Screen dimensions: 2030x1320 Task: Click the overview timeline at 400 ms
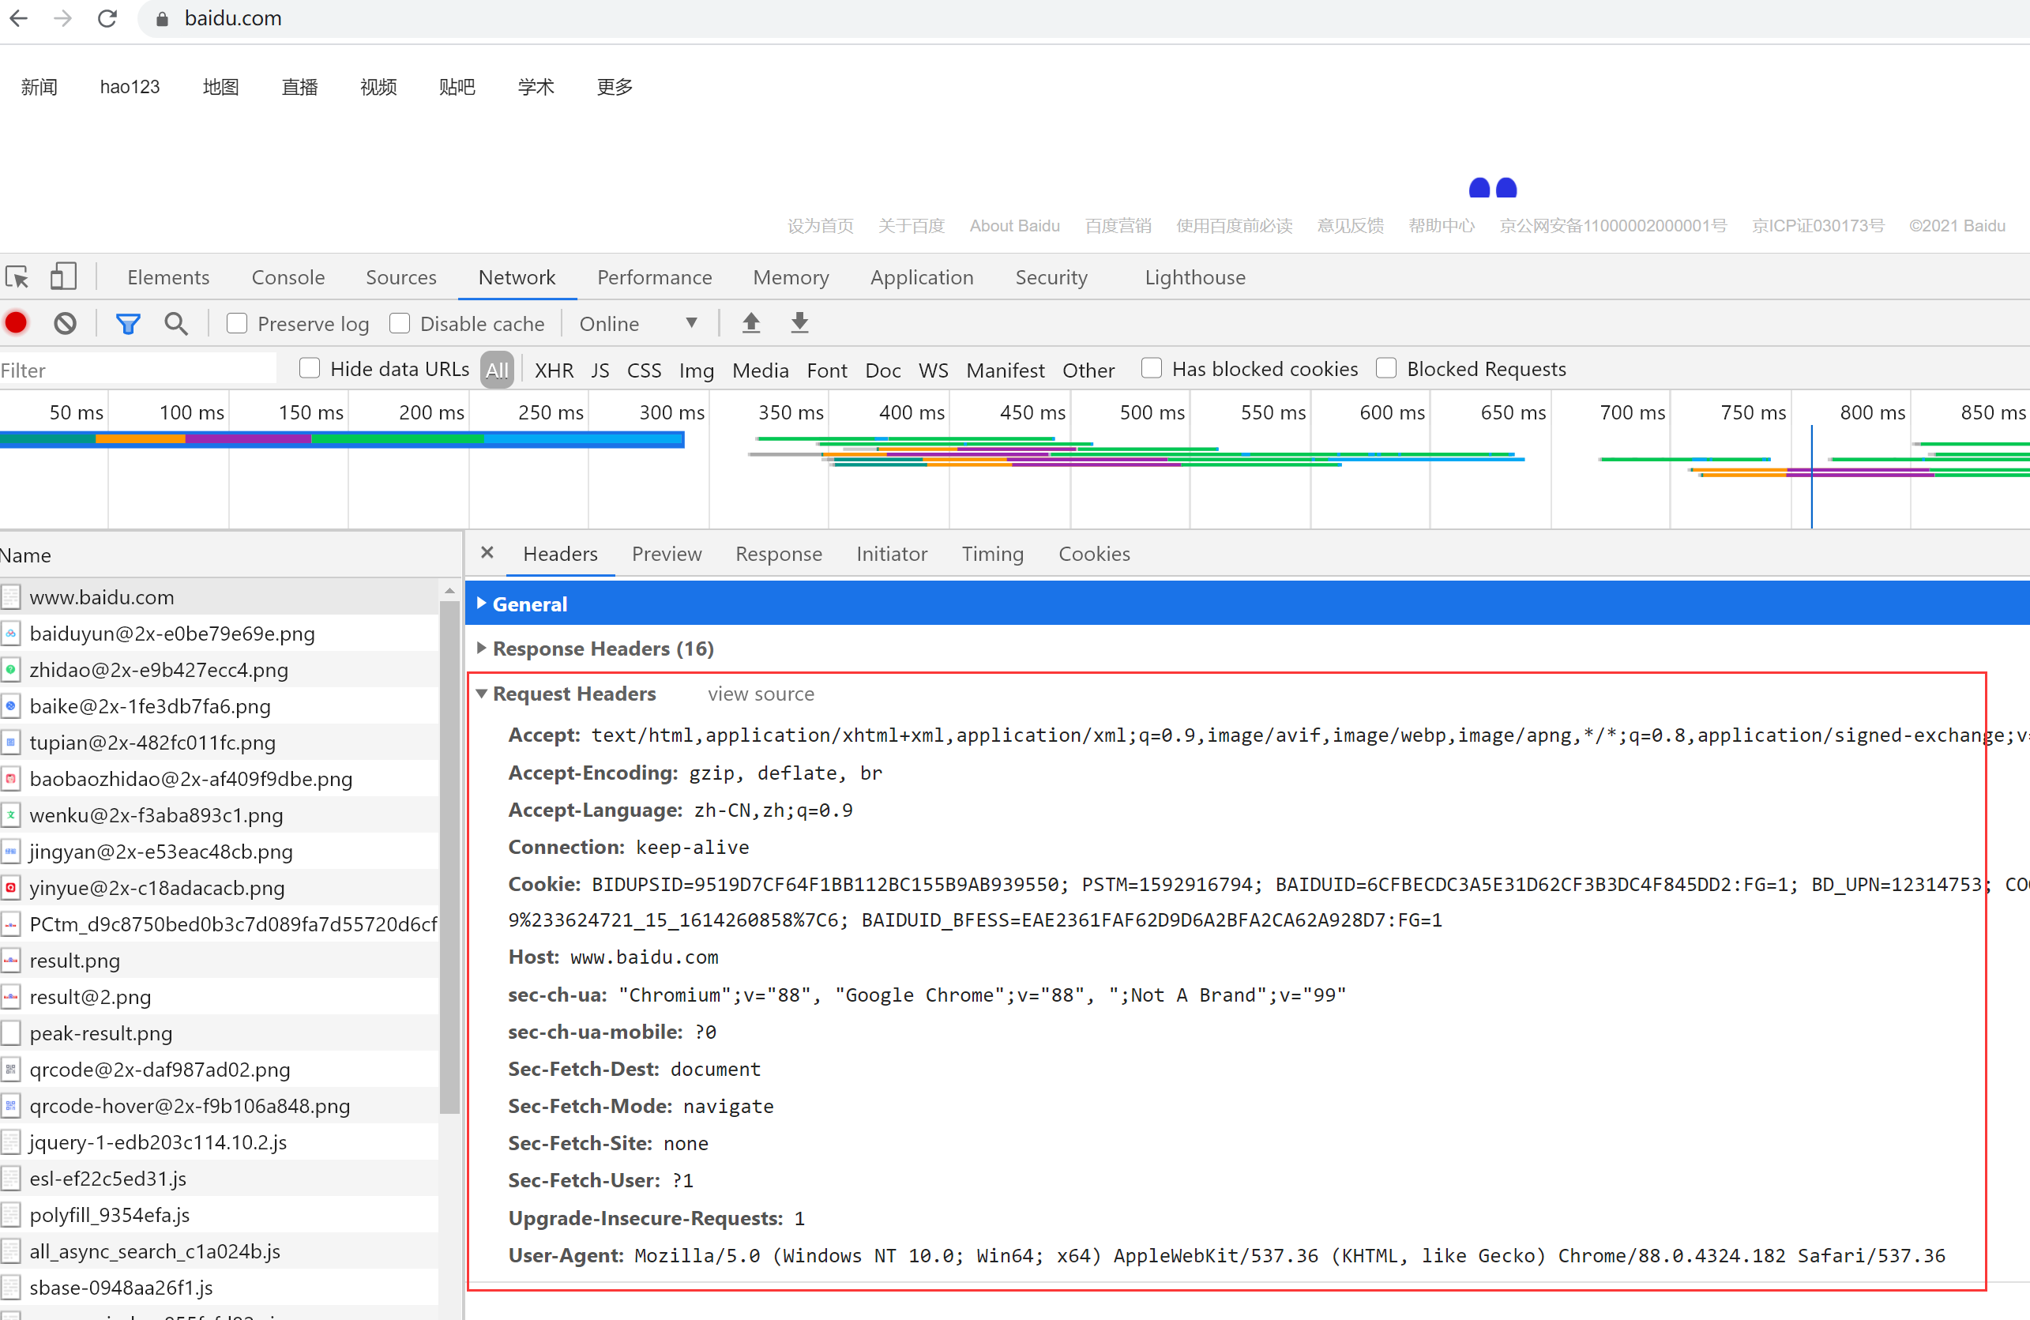[x=911, y=412]
